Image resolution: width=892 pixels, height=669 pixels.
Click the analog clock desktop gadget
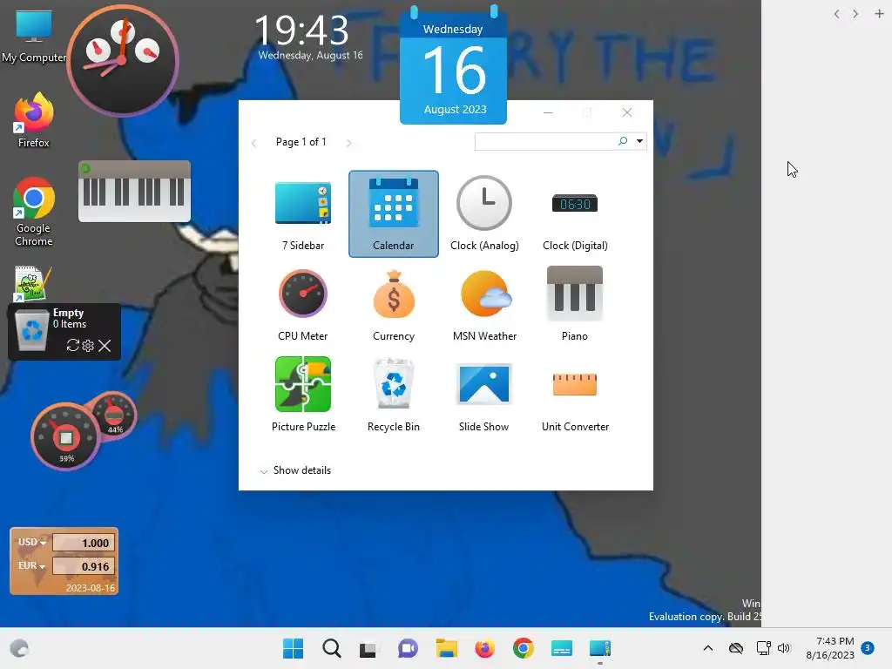point(123,60)
